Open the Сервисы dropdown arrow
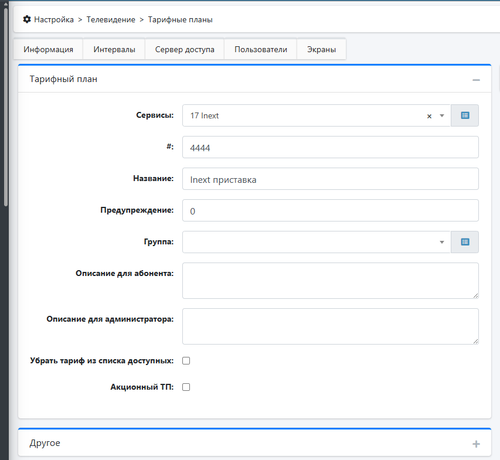 pos(442,116)
